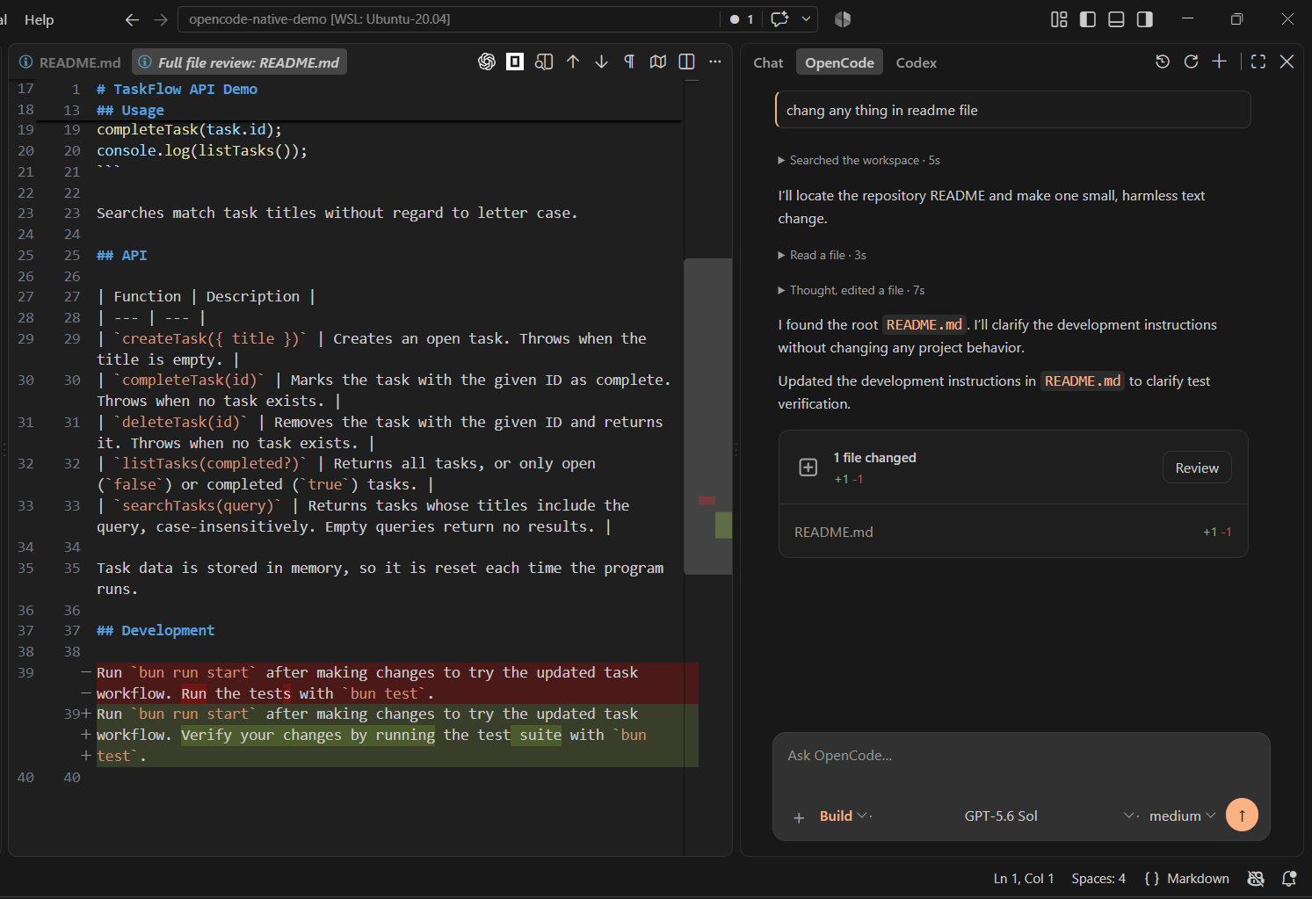
Task: Open the GPT-5.6 Sol model dropdown
Action: coord(1050,816)
